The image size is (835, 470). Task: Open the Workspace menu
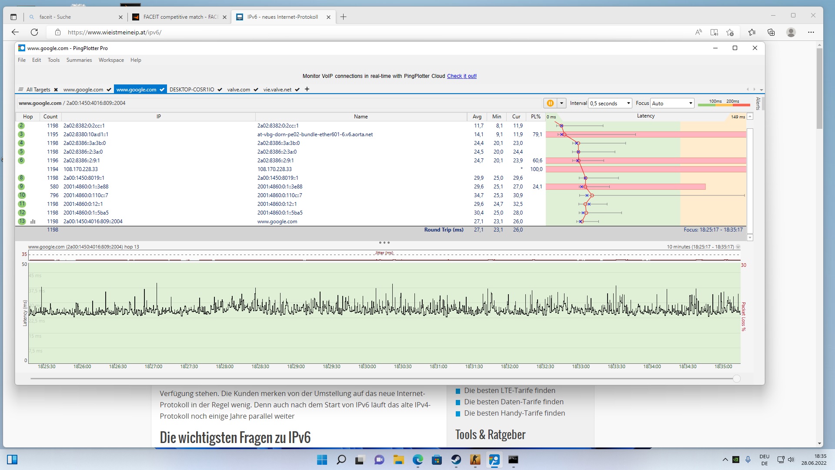pos(111,60)
